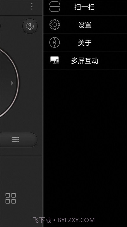
Task: Tap the right arrow on the D-pad
Action: (12, 83)
